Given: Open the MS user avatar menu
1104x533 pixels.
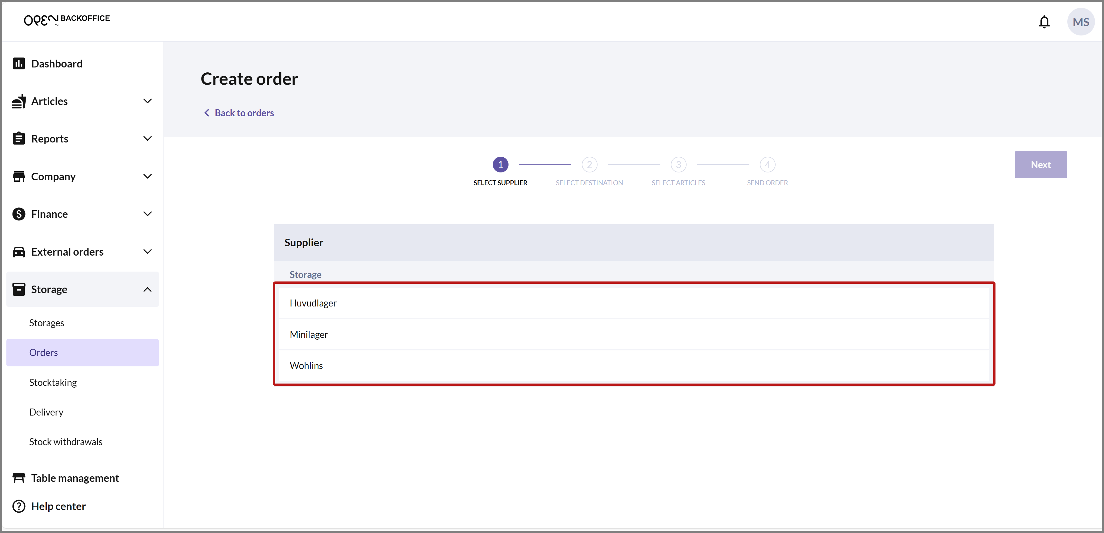Looking at the screenshot, I should (1080, 22).
